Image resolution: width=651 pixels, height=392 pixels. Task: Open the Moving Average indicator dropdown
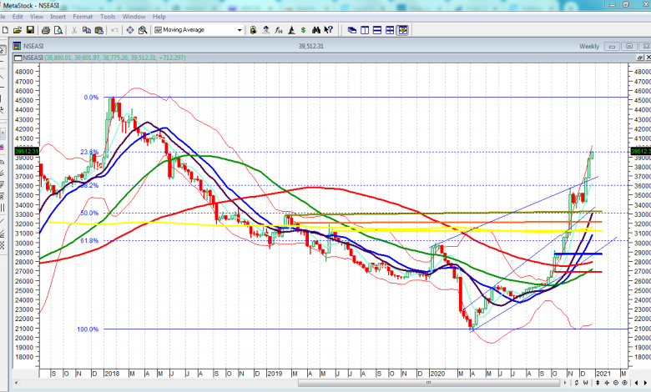240,30
